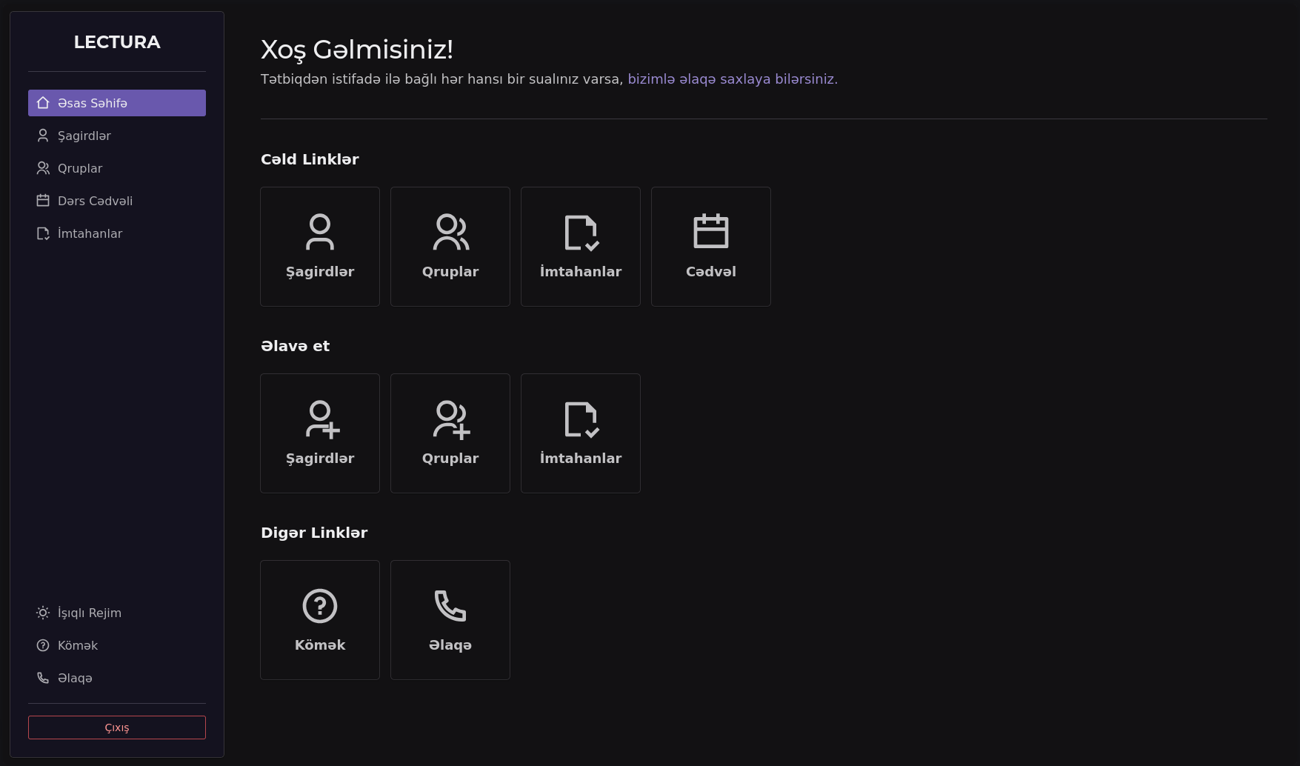Select Əsas Səhifə in sidebar
Image resolution: width=1300 pixels, height=766 pixels.
[117, 103]
